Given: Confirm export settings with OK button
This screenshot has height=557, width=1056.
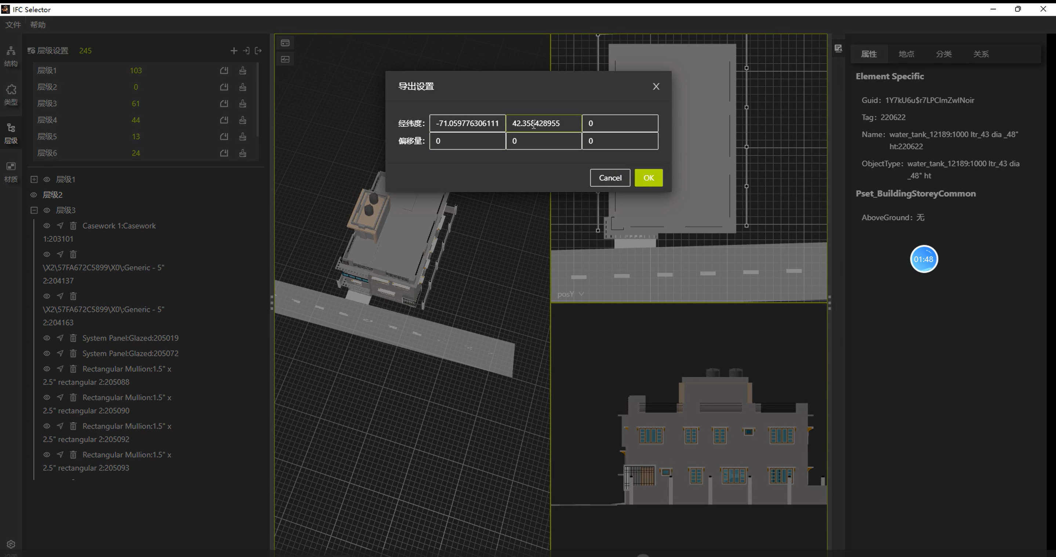Looking at the screenshot, I should click(x=649, y=178).
